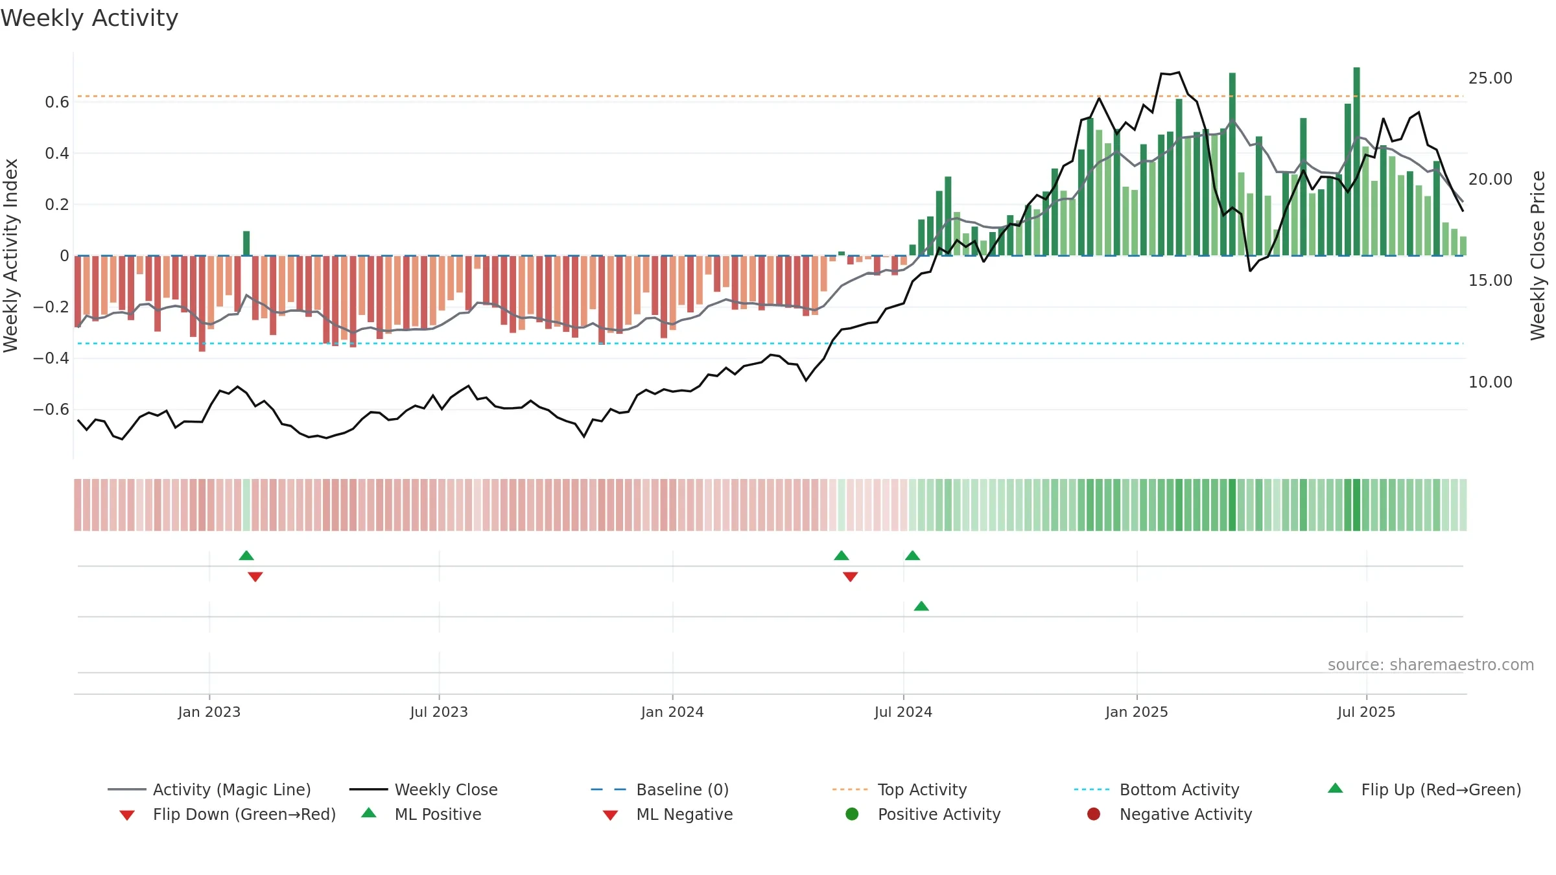Click the green Flip Up triangle in legend
Image resolution: width=1556 pixels, height=875 pixels.
pyautogui.click(x=1336, y=788)
